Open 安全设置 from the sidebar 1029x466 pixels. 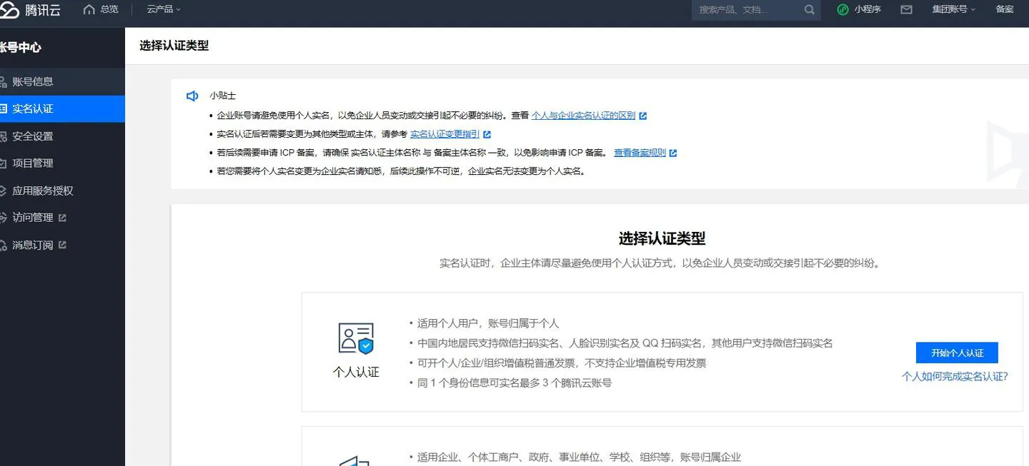coord(33,136)
